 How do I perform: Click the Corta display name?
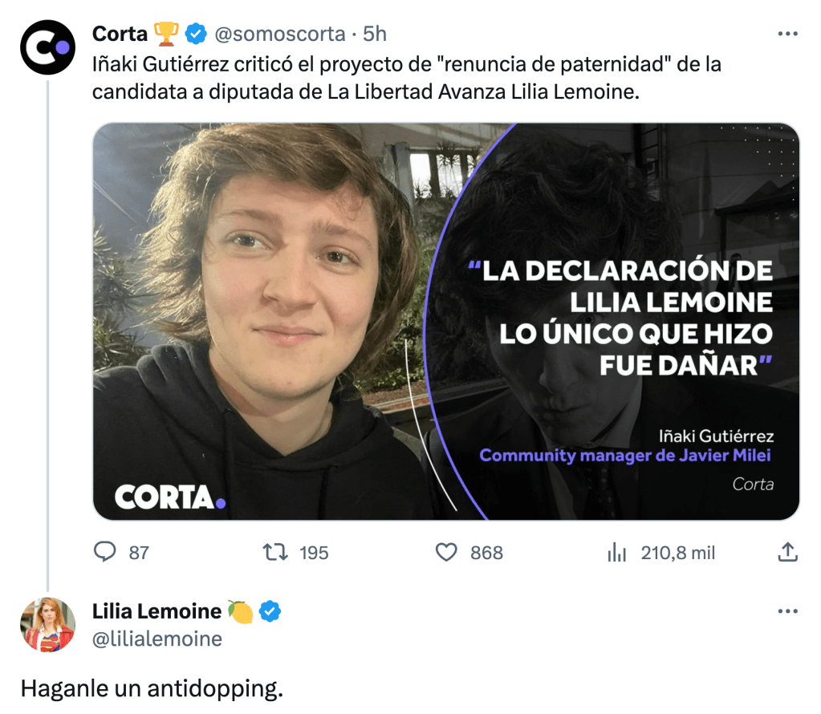point(120,34)
